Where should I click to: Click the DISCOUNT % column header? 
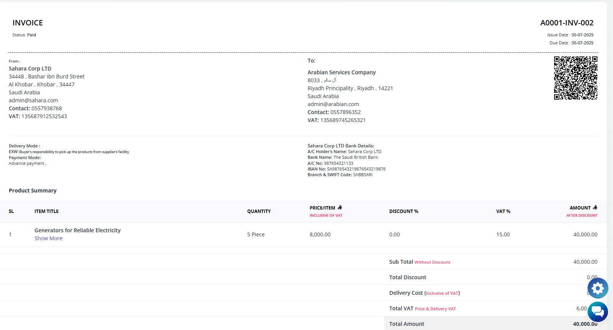tap(403, 211)
